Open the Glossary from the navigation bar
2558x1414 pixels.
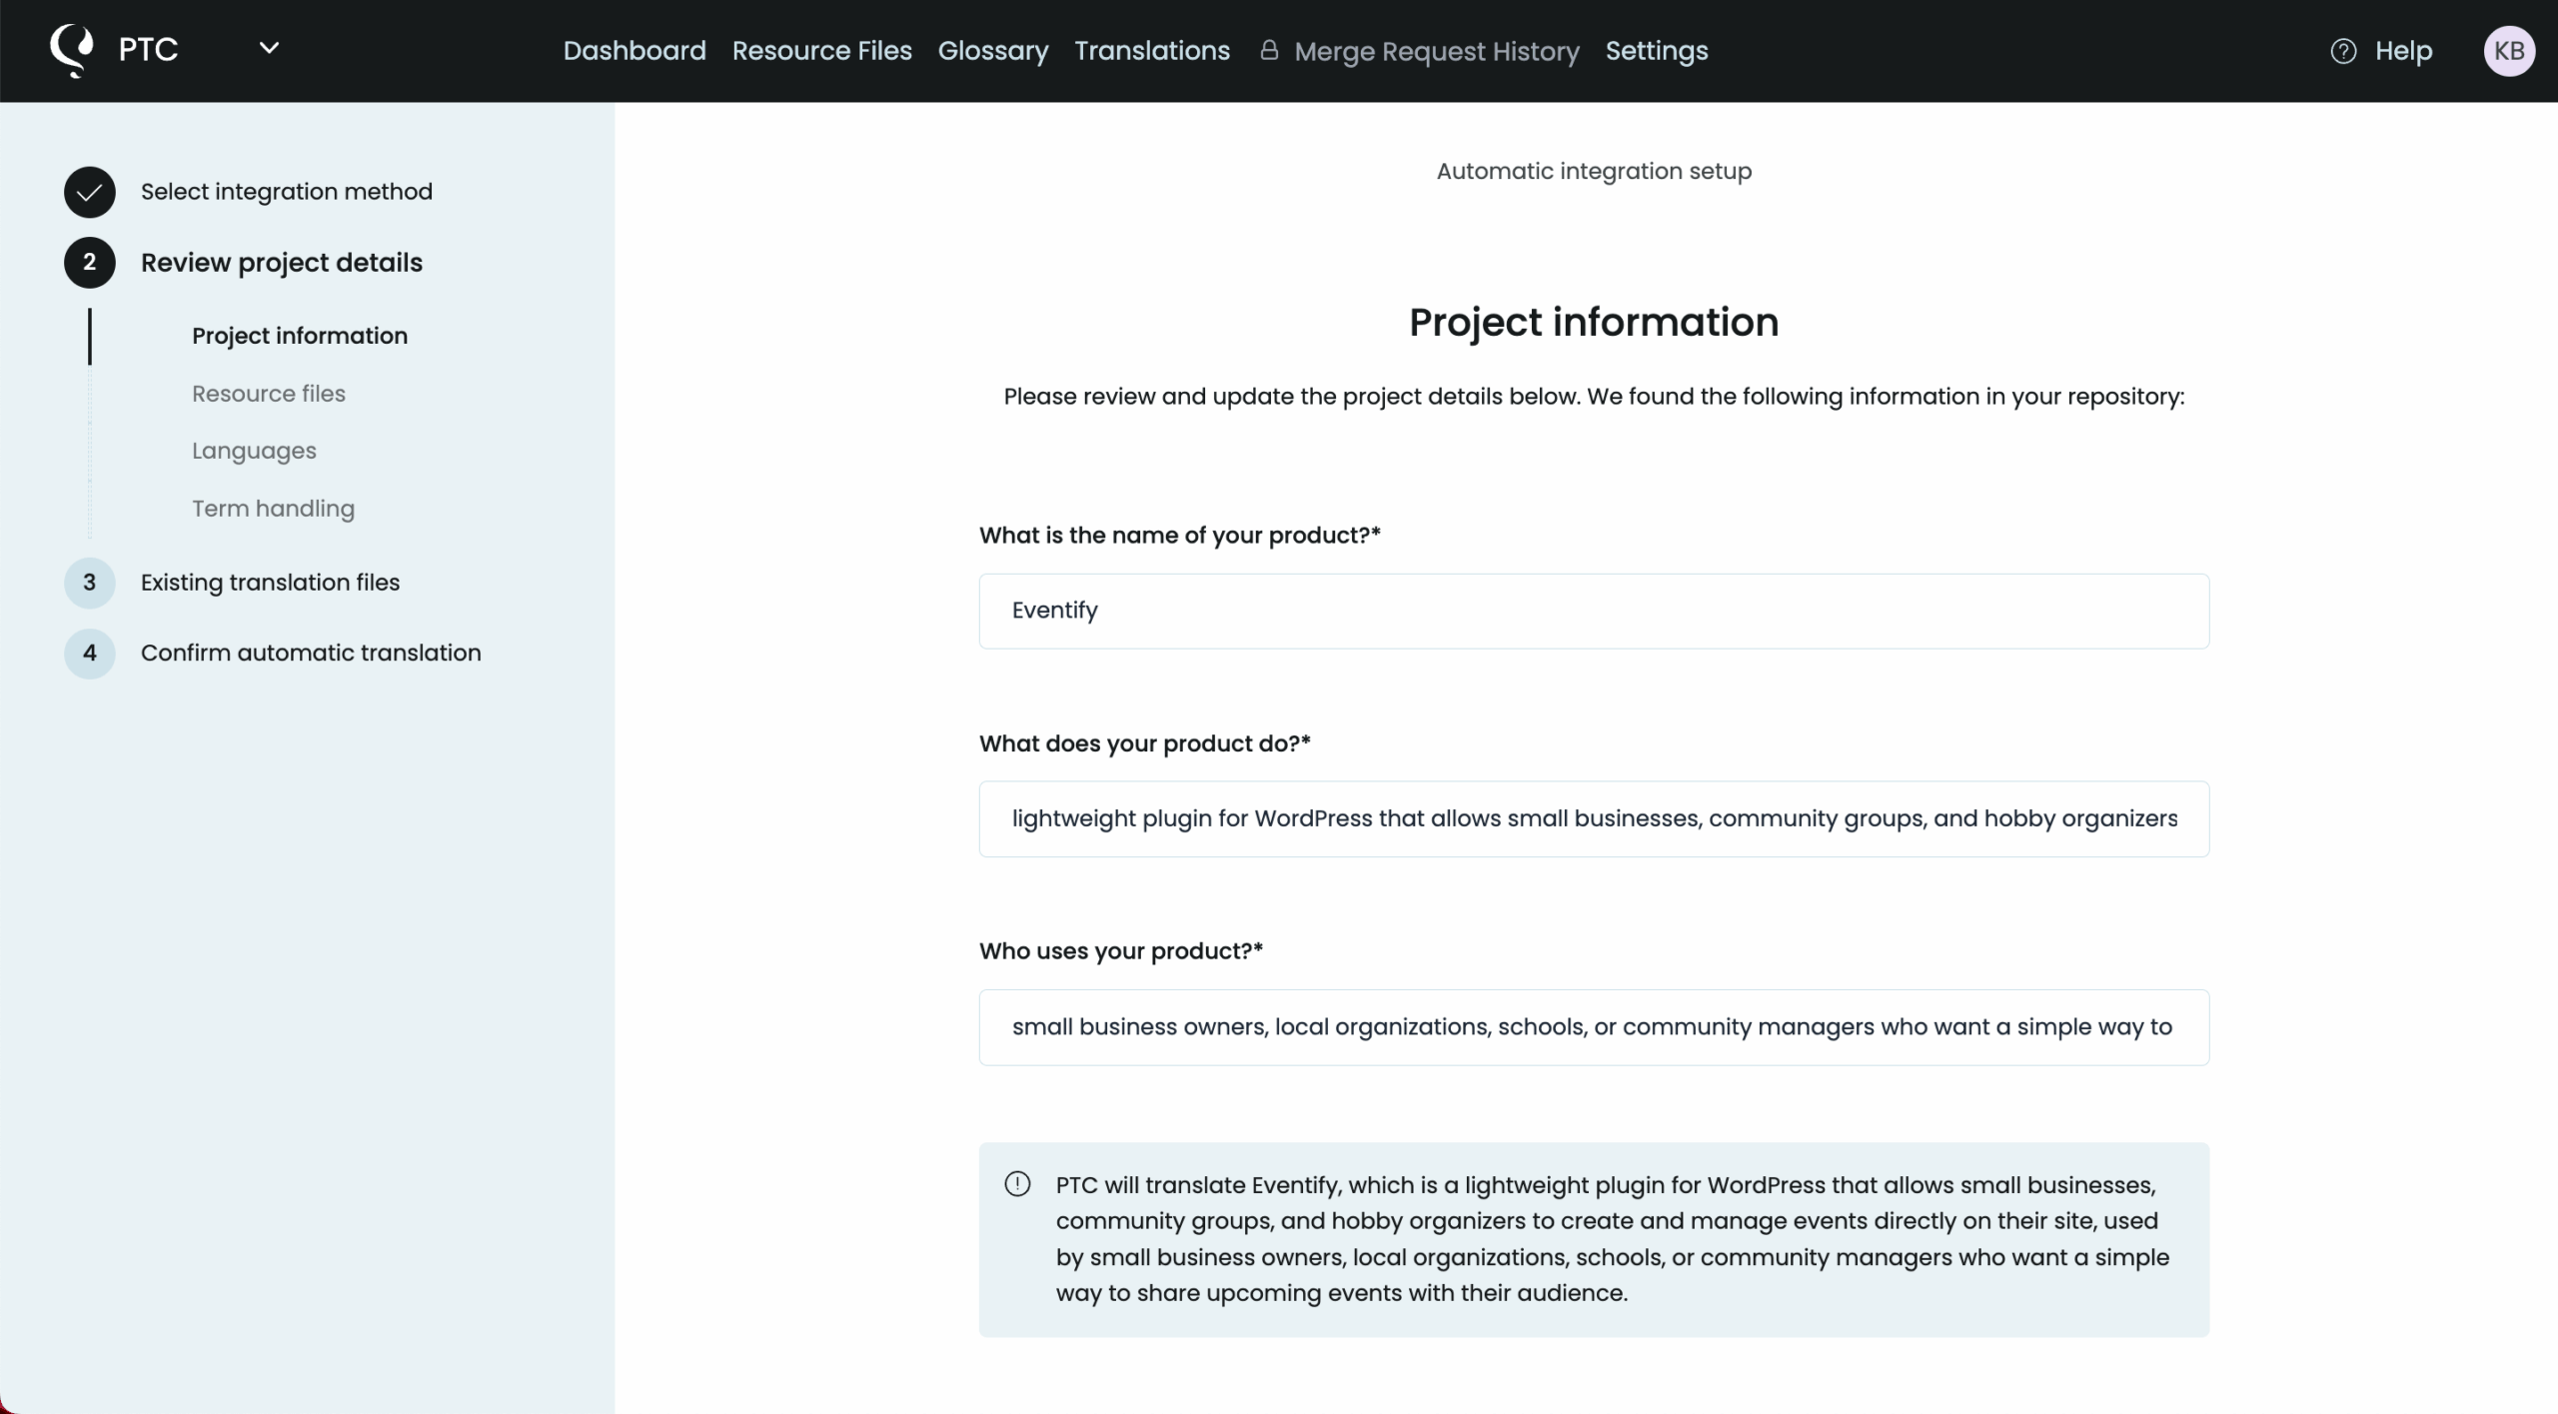[992, 50]
